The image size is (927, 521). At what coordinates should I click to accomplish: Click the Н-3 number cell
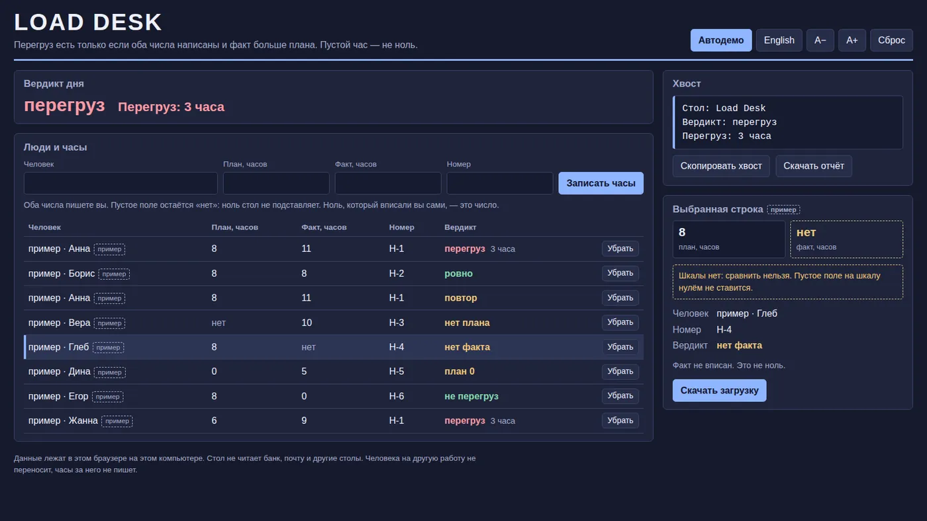click(x=397, y=323)
